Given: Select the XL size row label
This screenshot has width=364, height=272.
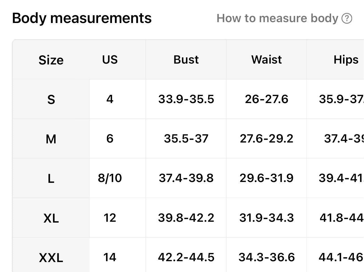Looking at the screenshot, I should coord(51,218).
